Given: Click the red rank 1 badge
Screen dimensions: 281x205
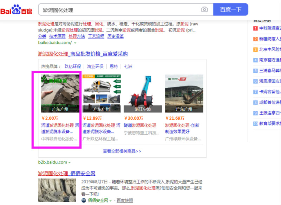Looking at the screenshot, I should pyautogui.click(x=255, y=28).
